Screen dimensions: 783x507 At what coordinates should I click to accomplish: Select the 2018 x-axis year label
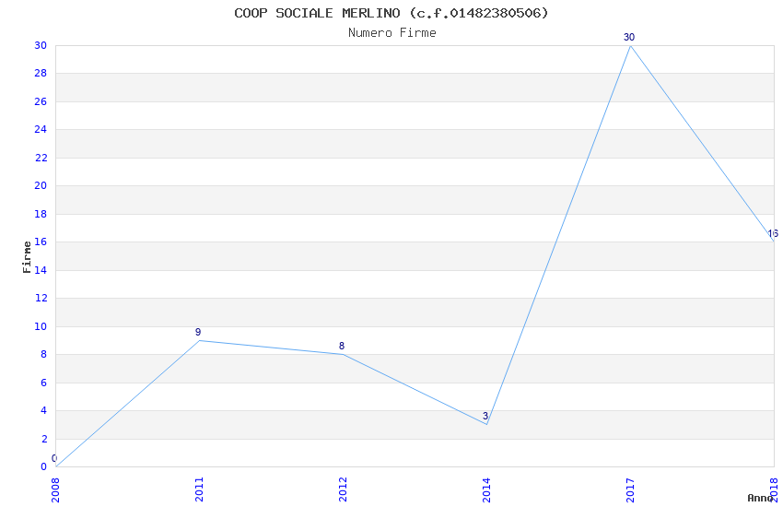coord(774,489)
